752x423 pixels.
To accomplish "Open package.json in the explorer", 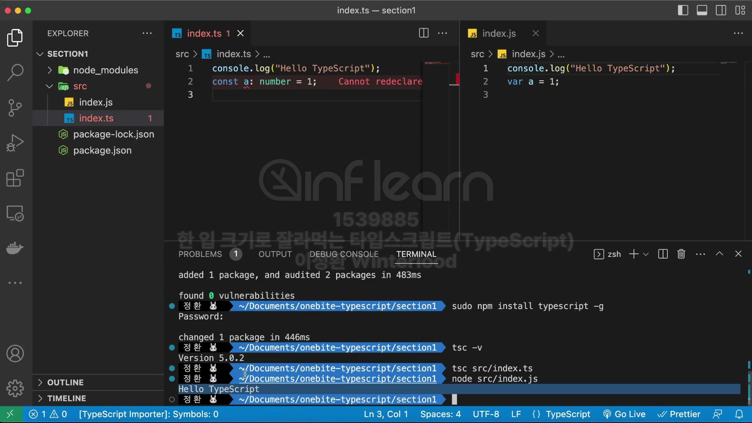I will pyautogui.click(x=102, y=150).
